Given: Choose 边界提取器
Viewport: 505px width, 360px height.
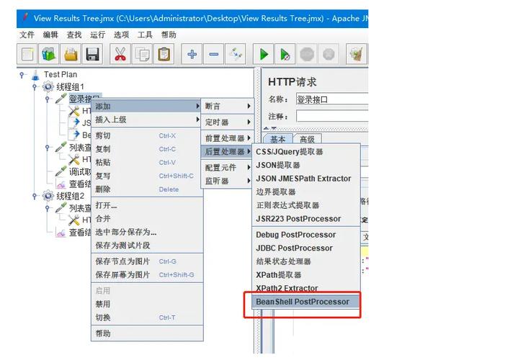Looking at the screenshot, I should click(x=305, y=192).
